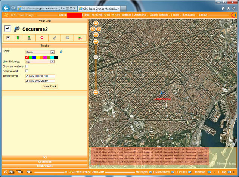This screenshot has width=239, height=177.
Task: Click I'm here link
Action: click(x=115, y=15)
